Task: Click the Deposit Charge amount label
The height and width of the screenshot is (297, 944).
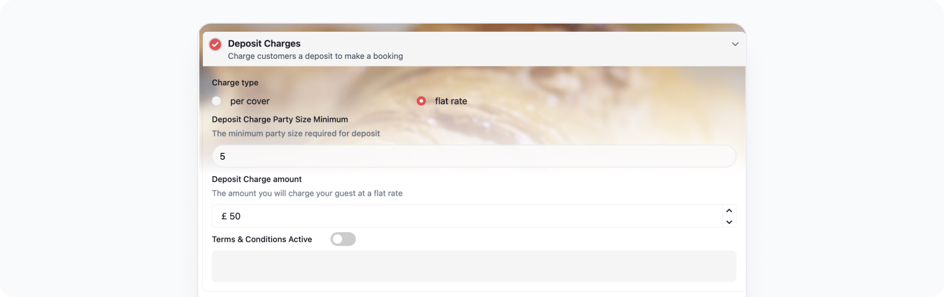Action: click(x=257, y=179)
